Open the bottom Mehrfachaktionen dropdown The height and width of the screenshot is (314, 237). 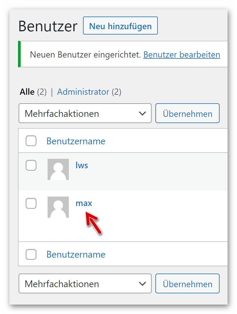(x=85, y=284)
